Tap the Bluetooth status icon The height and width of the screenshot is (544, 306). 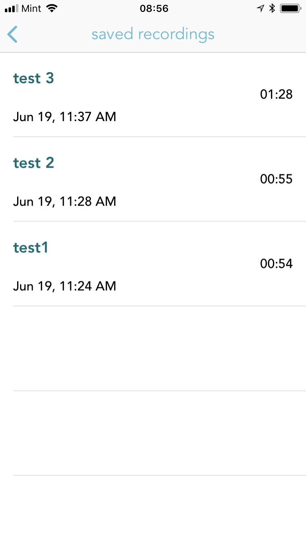click(272, 9)
